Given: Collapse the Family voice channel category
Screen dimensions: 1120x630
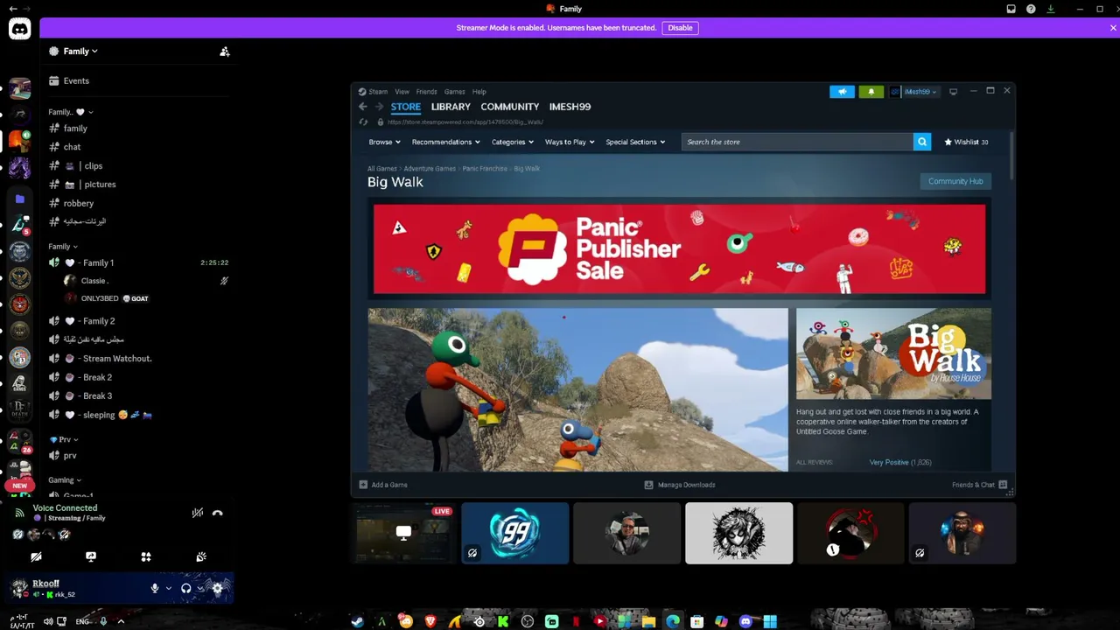Looking at the screenshot, I should [63, 247].
